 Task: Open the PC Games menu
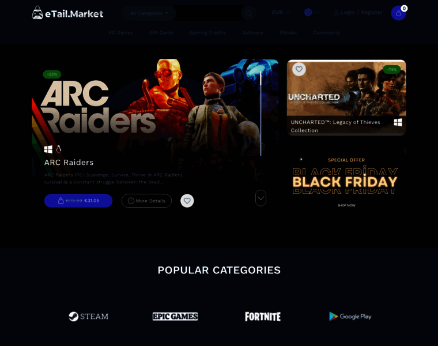(x=120, y=33)
